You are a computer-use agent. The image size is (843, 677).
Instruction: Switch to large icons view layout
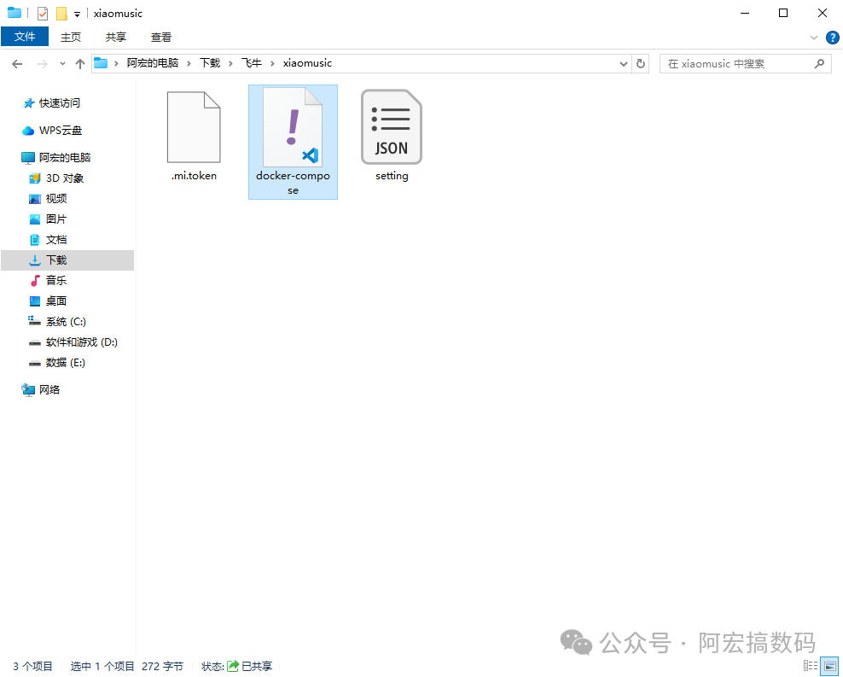829,666
